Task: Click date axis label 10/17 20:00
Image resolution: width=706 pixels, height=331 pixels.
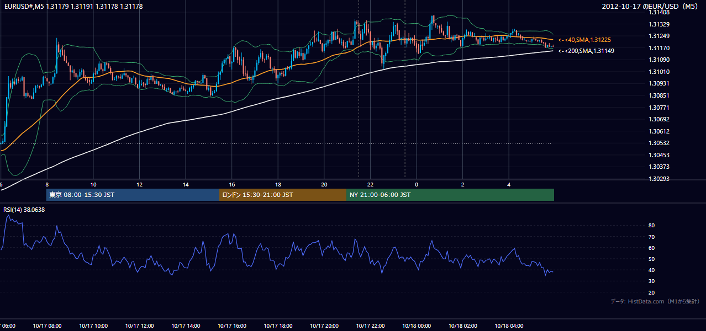Action: click(x=324, y=326)
